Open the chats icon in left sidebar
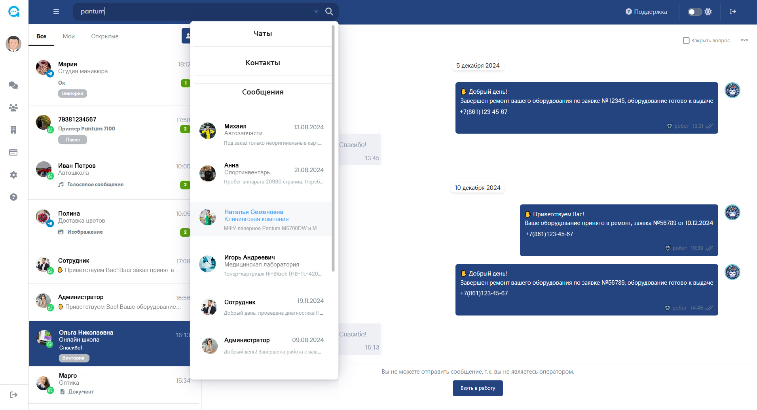The width and height of the screenshot is (757, 410). tap(13, 85)
